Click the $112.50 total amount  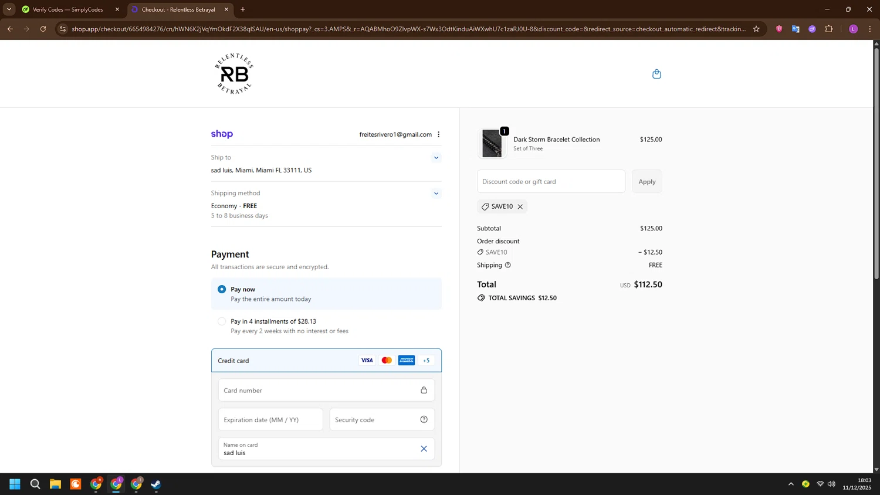648,284
